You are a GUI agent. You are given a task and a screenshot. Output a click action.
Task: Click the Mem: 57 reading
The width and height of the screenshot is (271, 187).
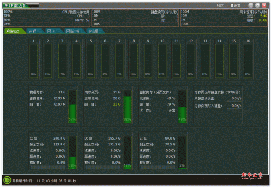(82, 20)
